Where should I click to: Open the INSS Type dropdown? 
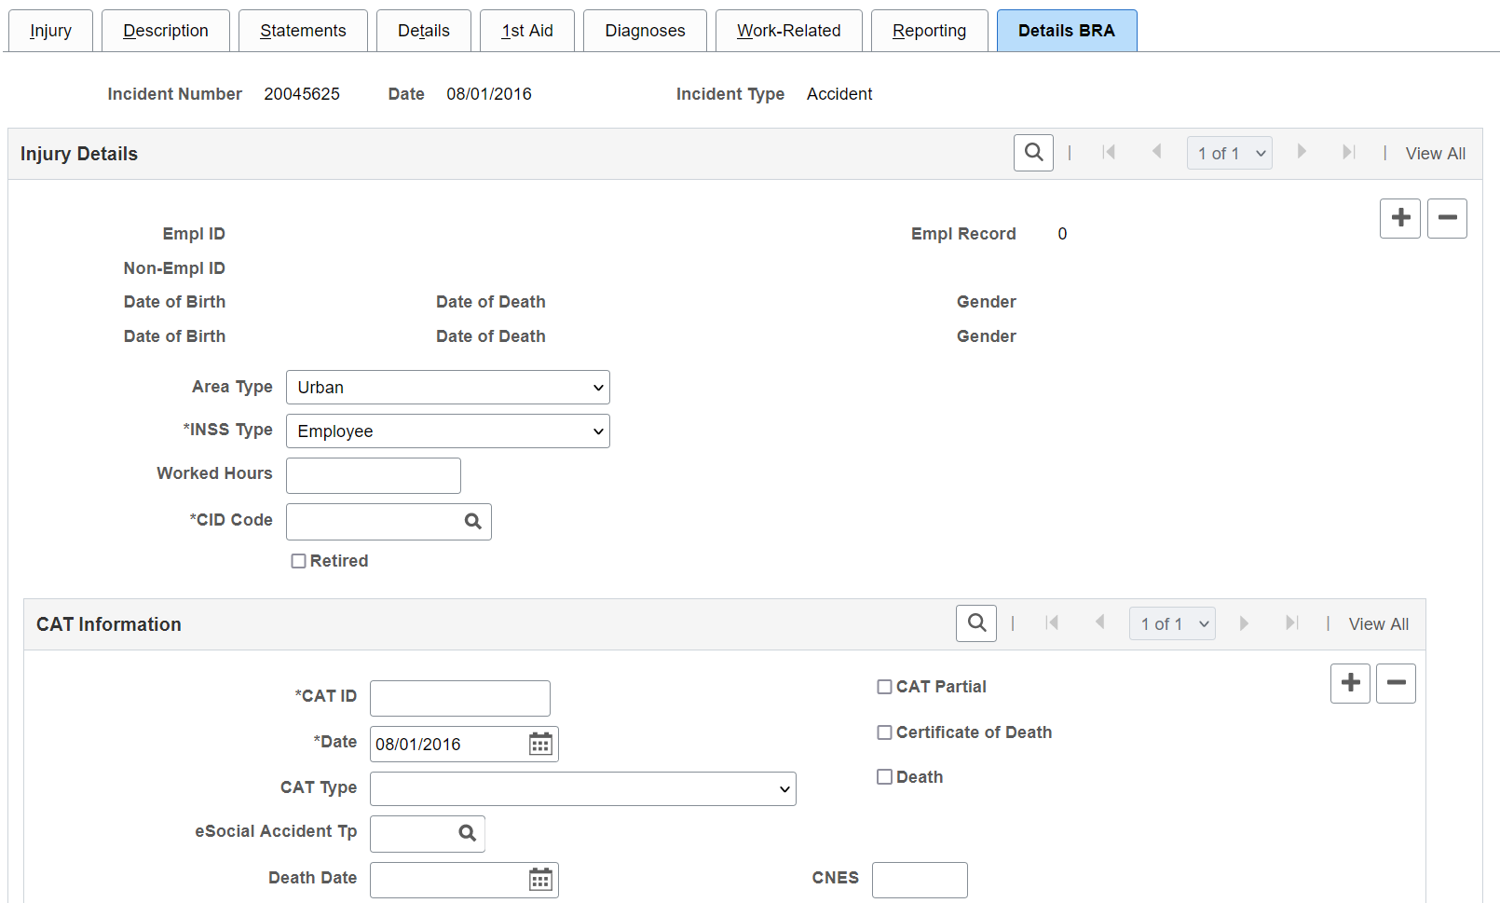(448, 431)
